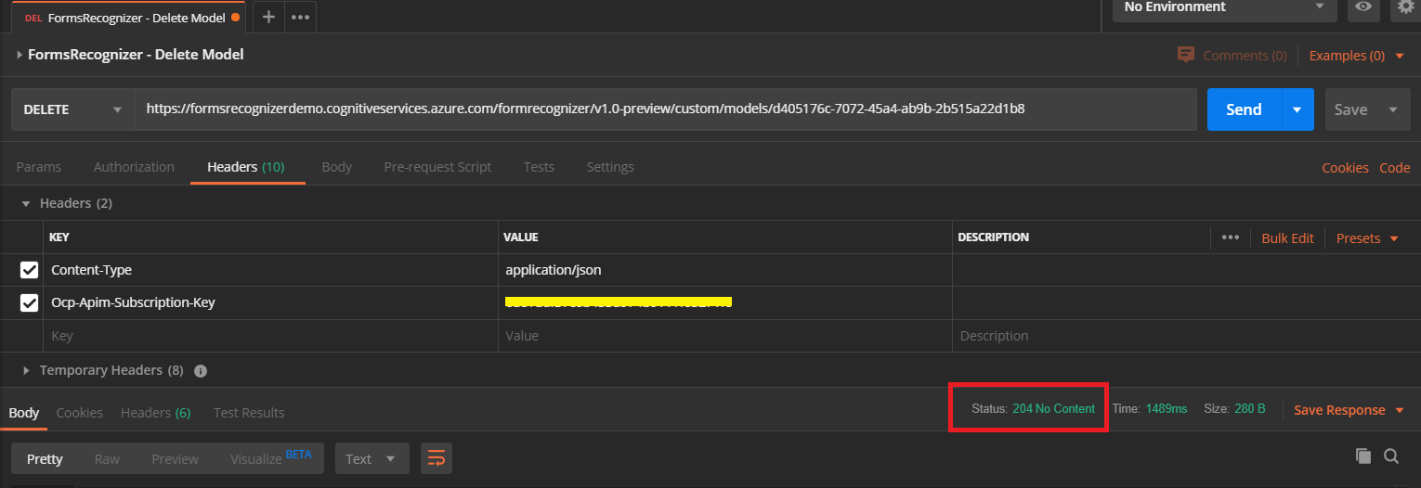Select the Raw response view
The image size is (1421, 488).
pos(107,459)
